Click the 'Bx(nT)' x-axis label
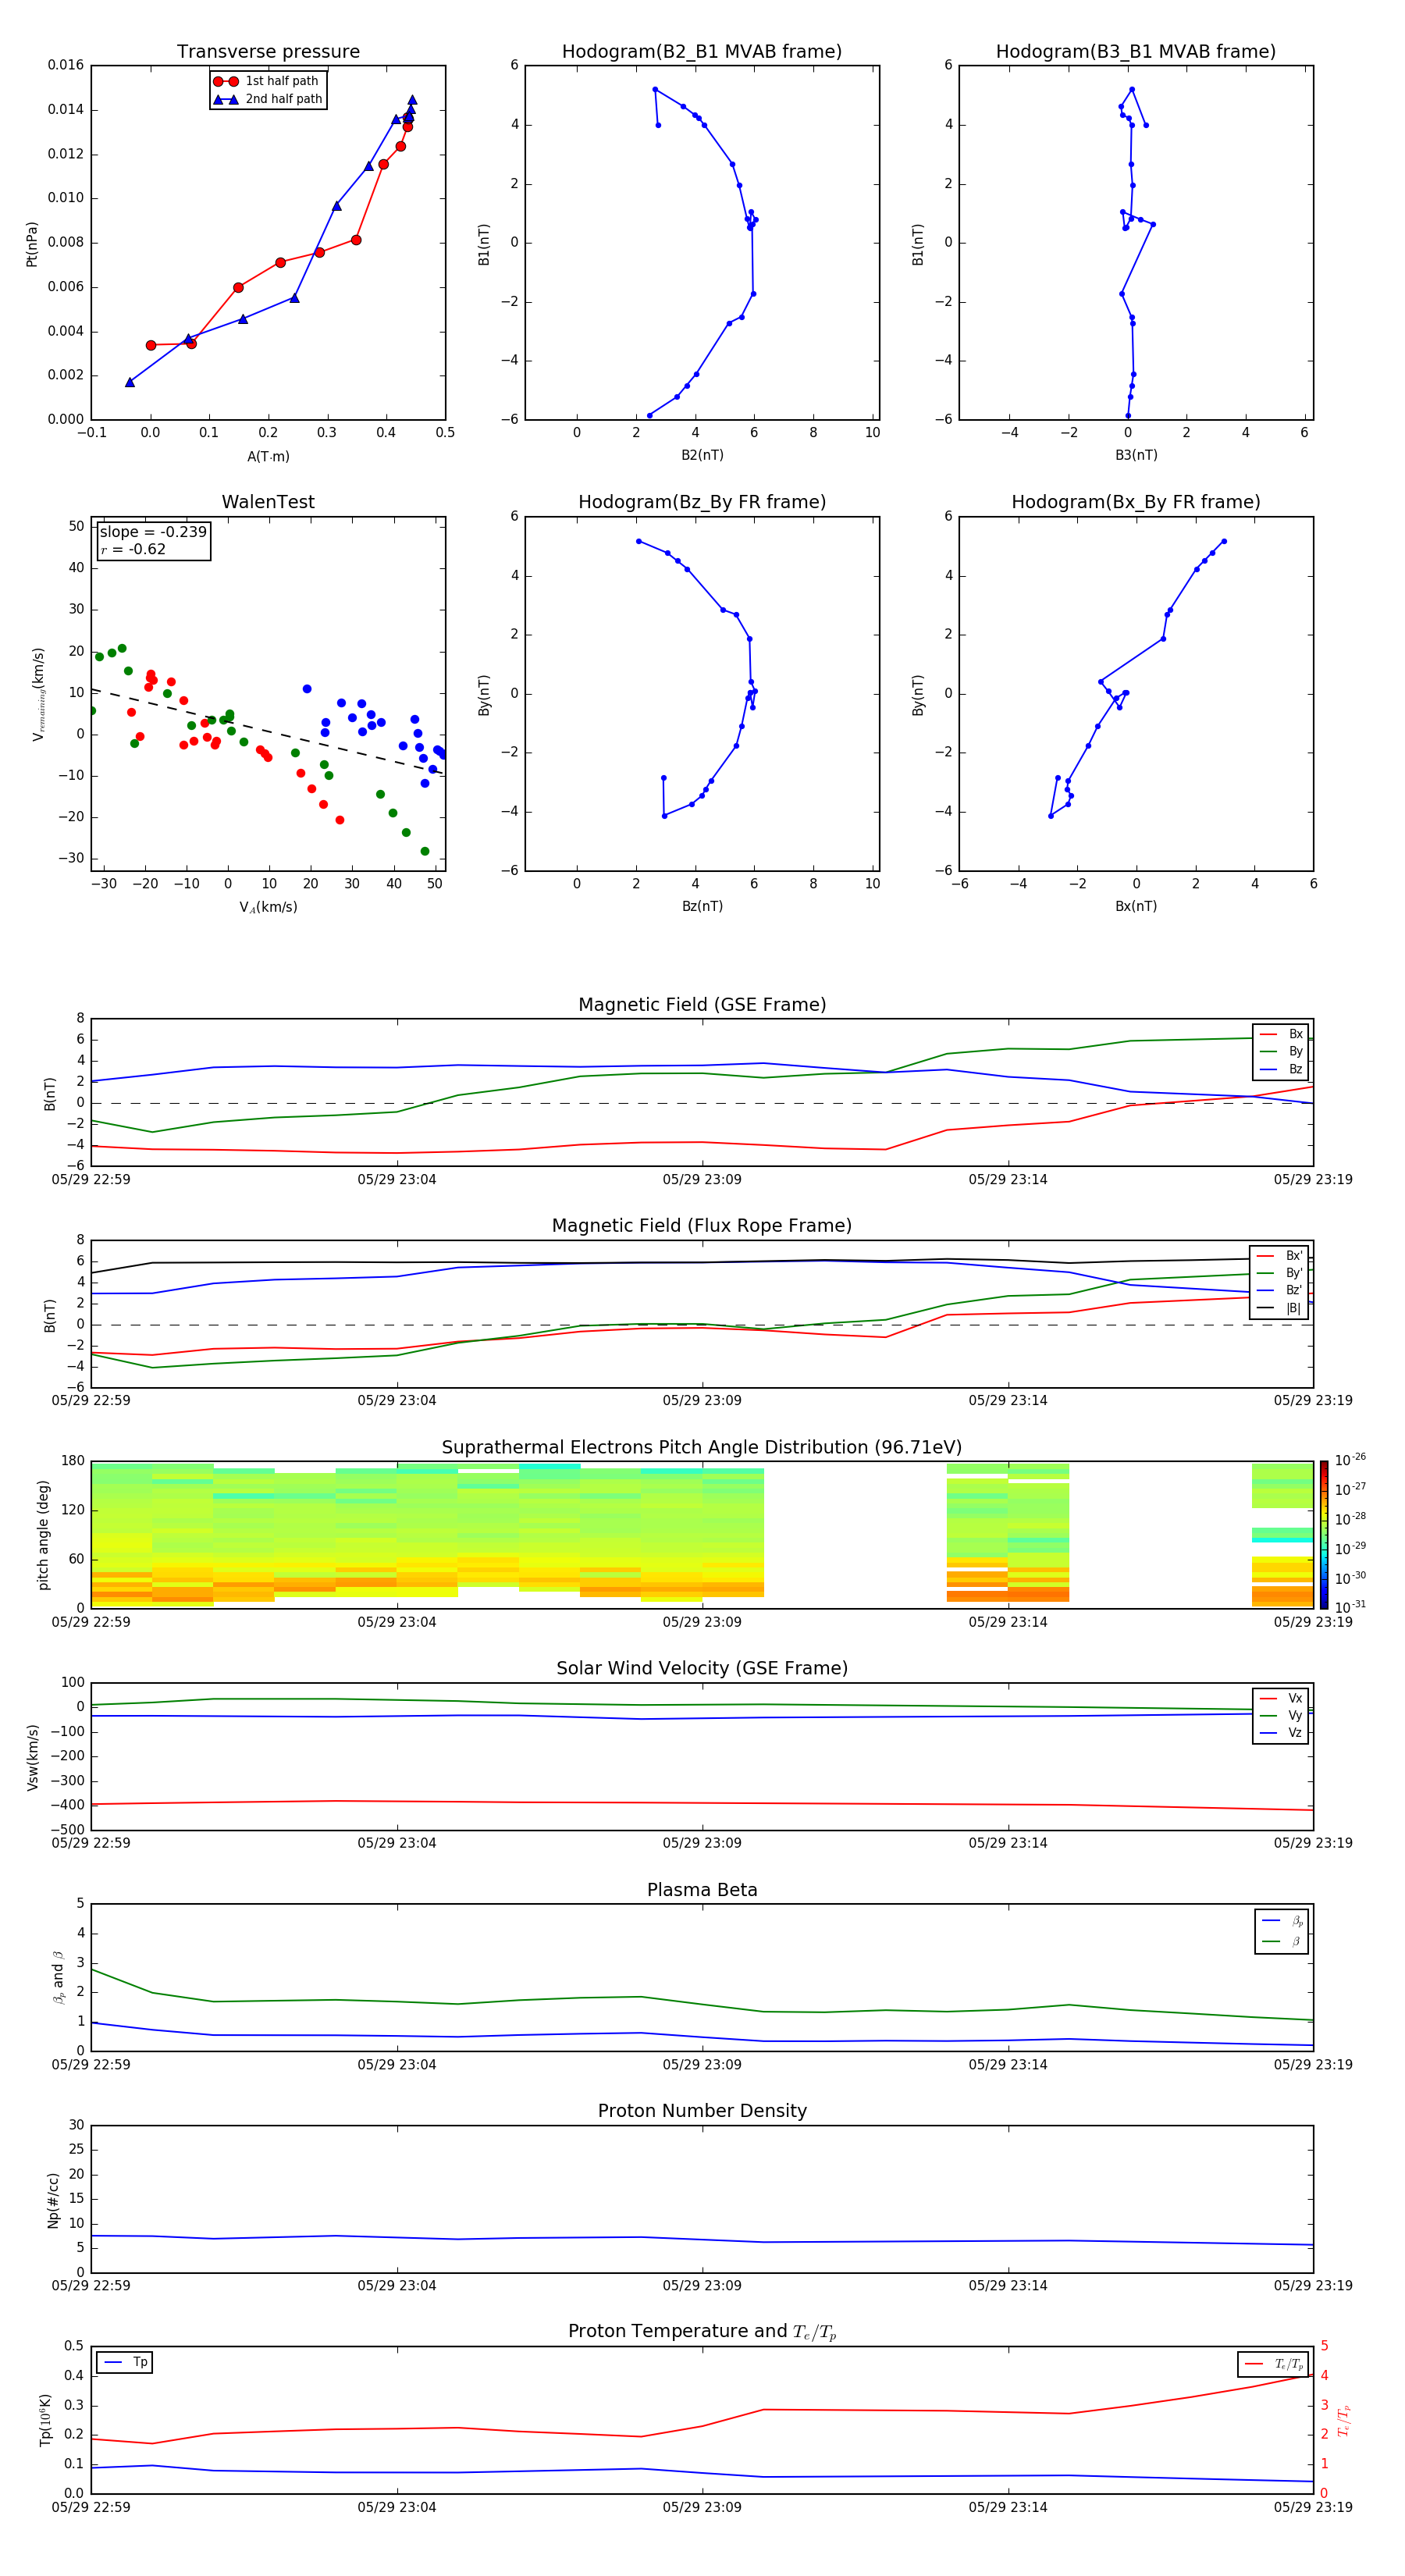 [1136, 907]
